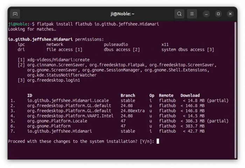
Task: Click the flatpak install command text
Action: (98, 24)
